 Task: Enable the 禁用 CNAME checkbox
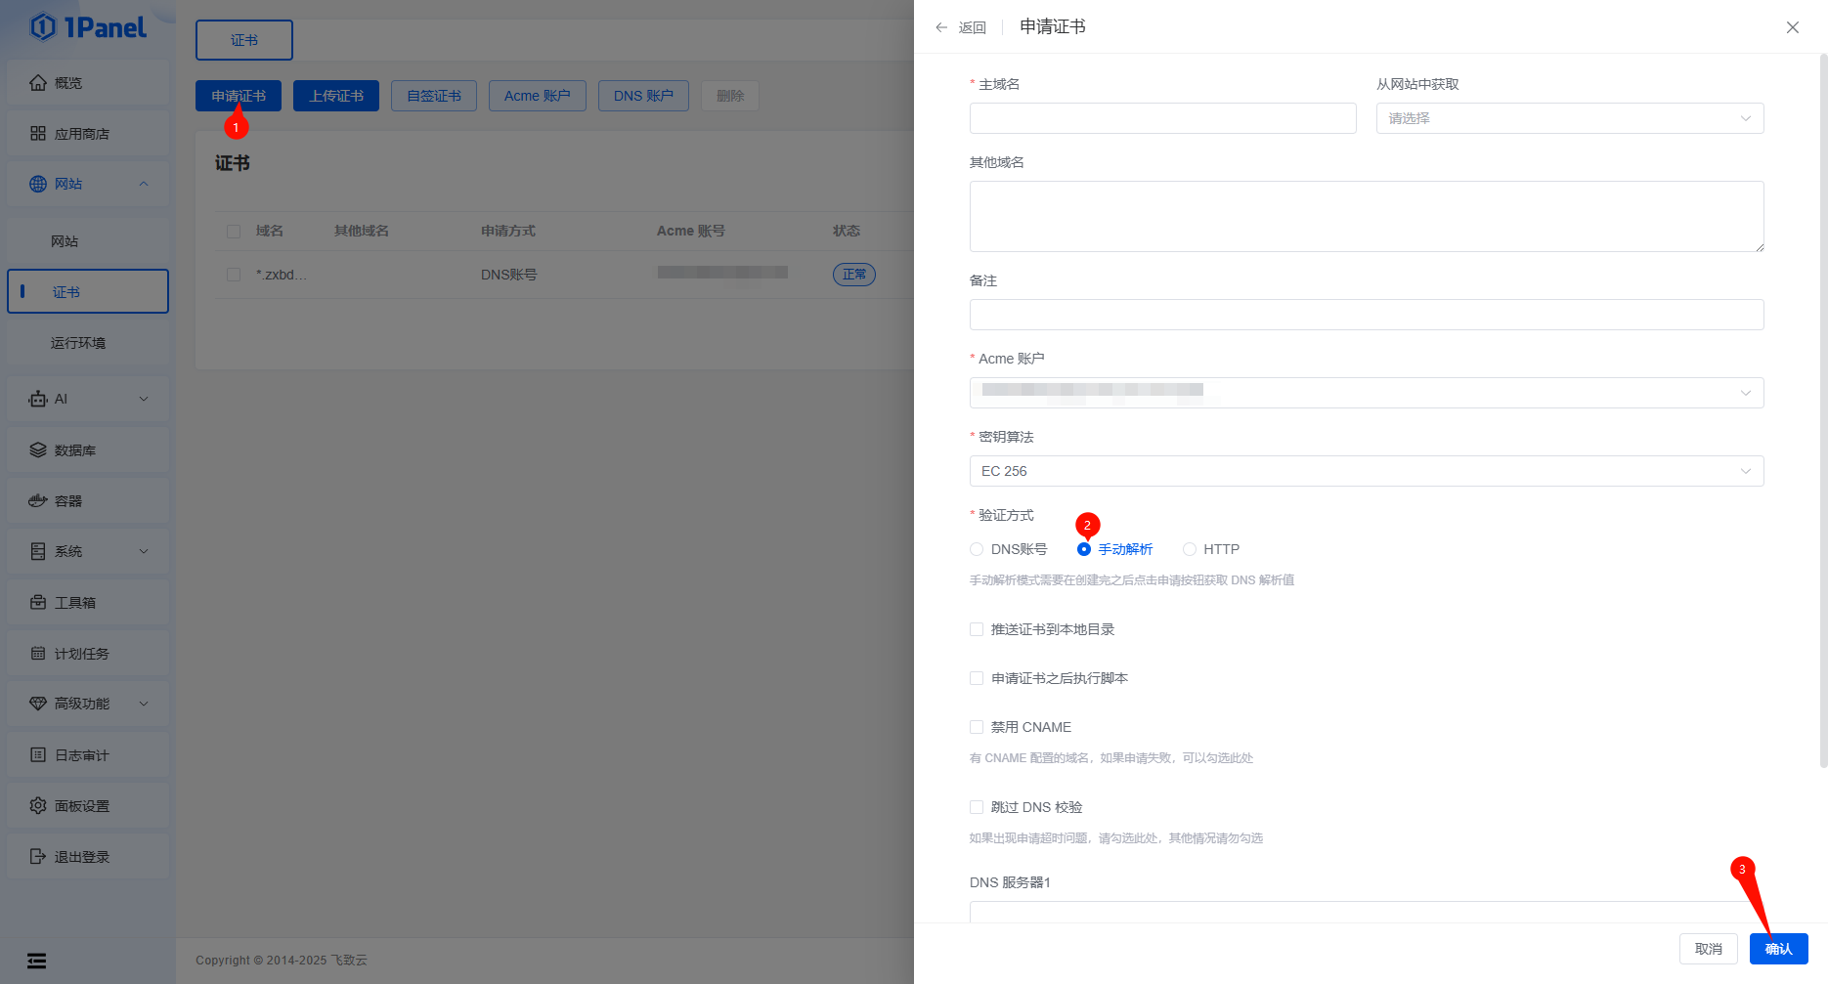[977, 727]
